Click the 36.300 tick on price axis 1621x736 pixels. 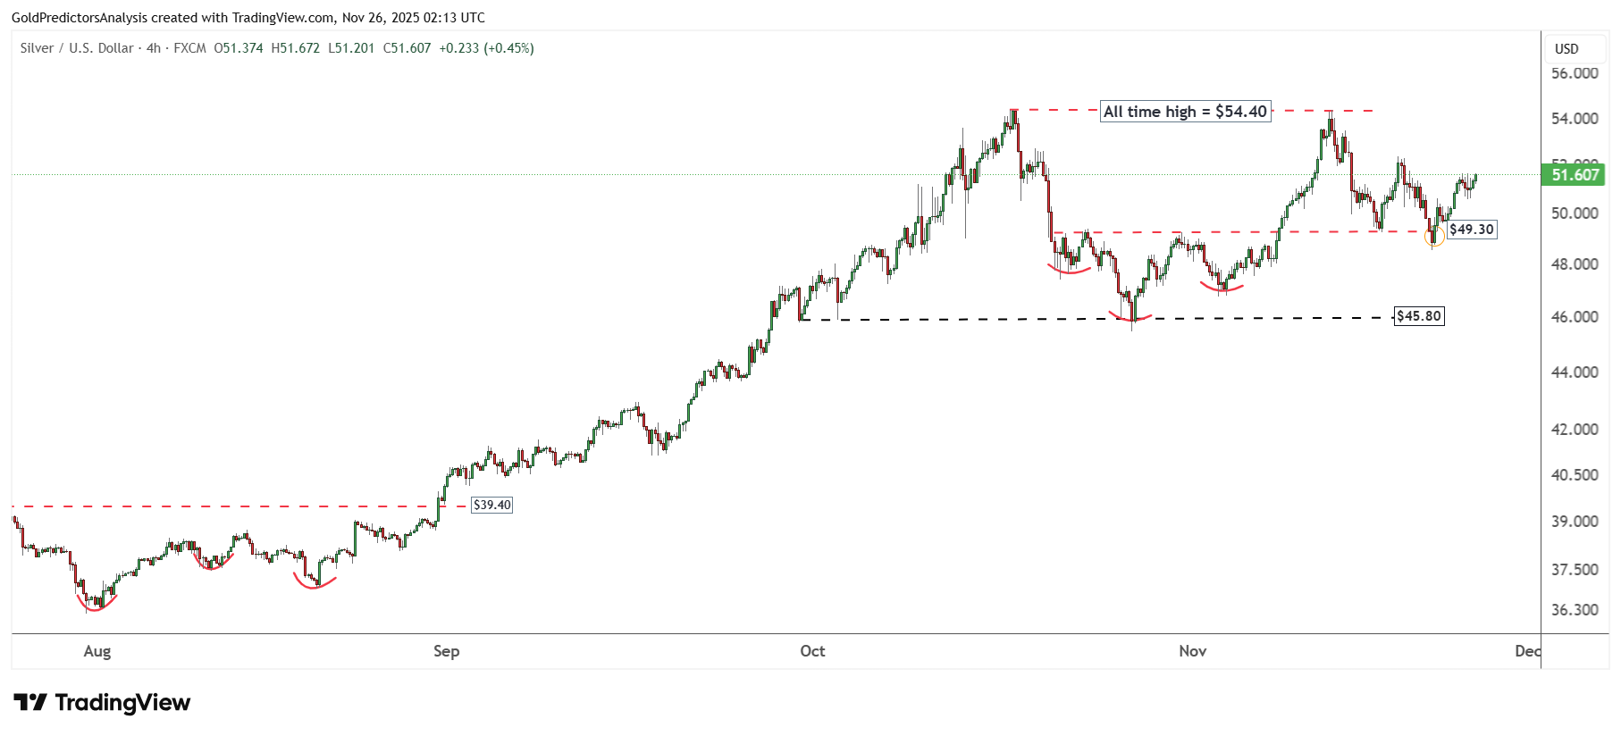1574,610
